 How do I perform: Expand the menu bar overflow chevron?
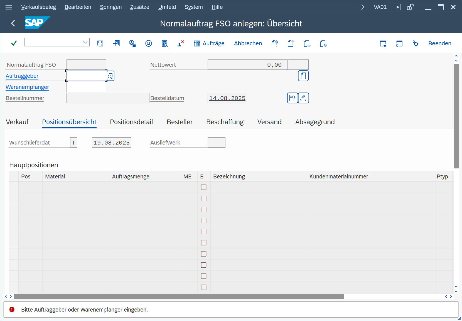[362, 7]
